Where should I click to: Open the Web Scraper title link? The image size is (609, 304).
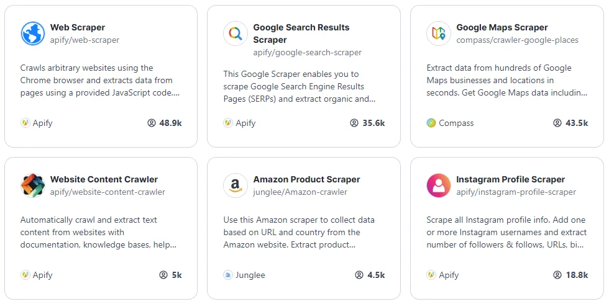[x=78, y=27]
